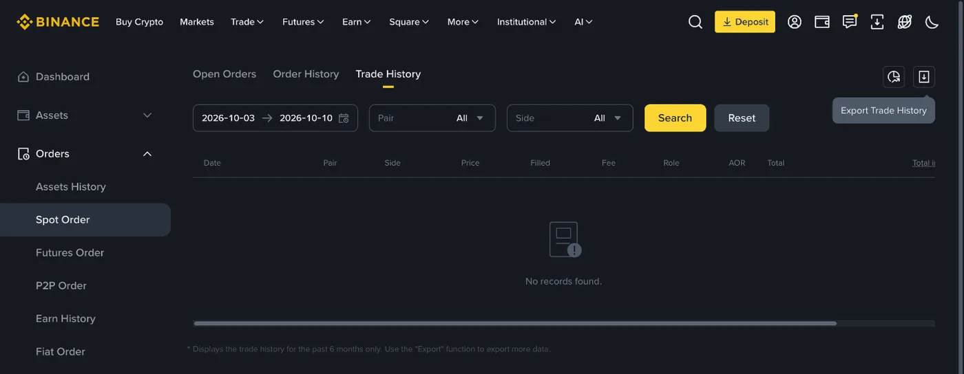Open the language globe icon
This screenshot has width=964, height=374.
[905, 22]
